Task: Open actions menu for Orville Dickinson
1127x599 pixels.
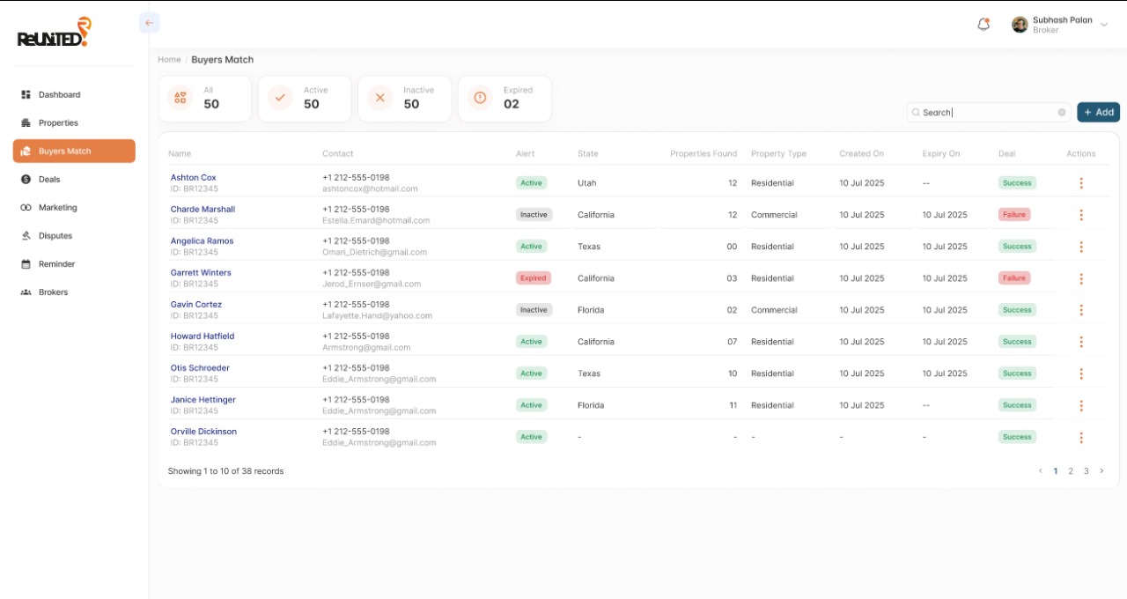Action: point(1081,437)
